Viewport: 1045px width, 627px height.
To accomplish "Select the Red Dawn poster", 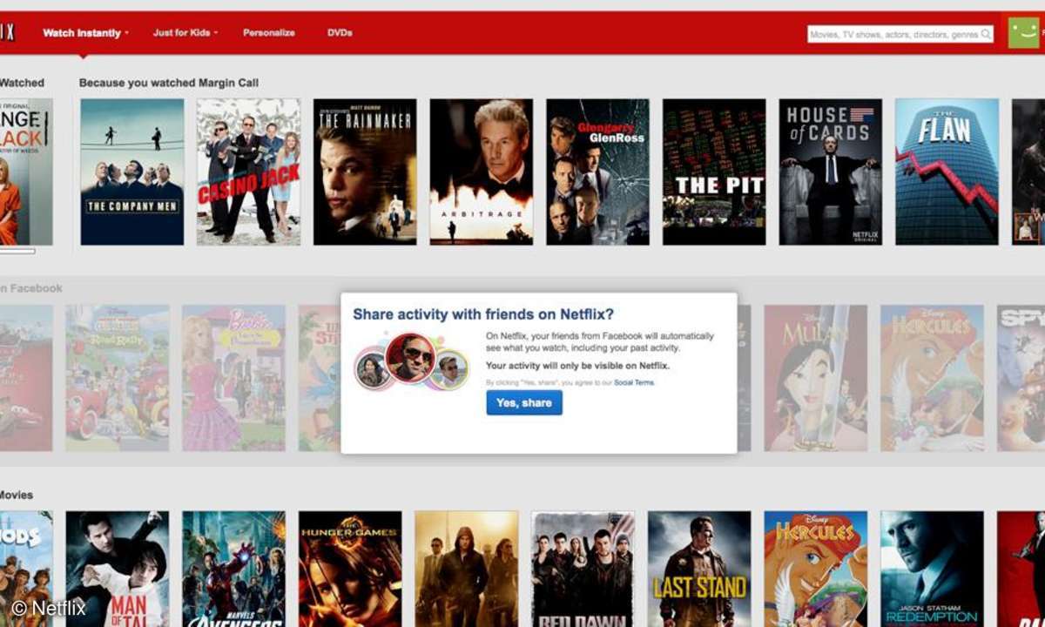I will pos(583,569).
